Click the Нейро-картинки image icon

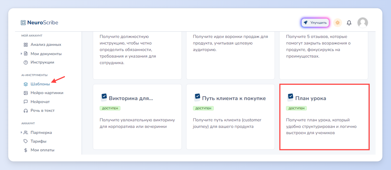[26, 93]
